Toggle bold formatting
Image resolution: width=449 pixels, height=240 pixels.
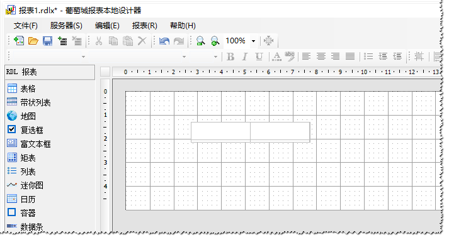pos(230,57)
